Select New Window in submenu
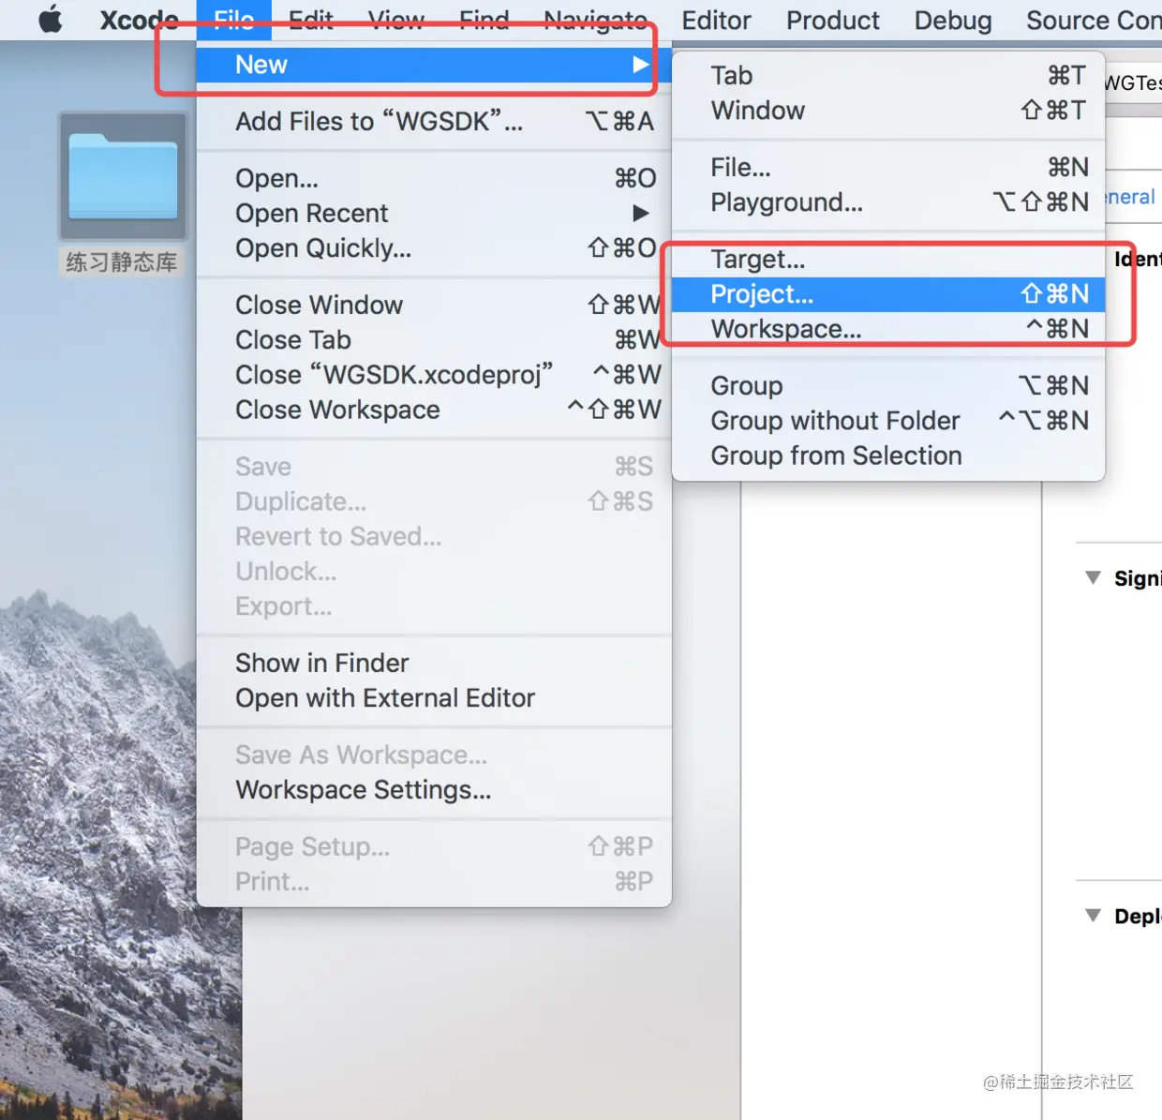The image size is (1162, 1120). click(x=888, y=110)
